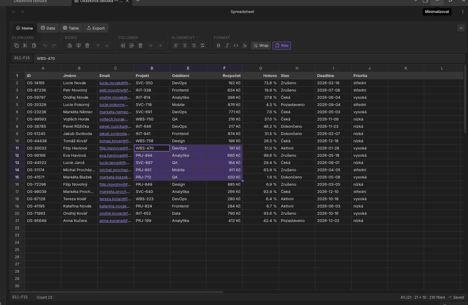The width and height of the screenshot is (468, 305).
Task: Click the Copy icon in Clipboard
Action: (x=16, y=46)
